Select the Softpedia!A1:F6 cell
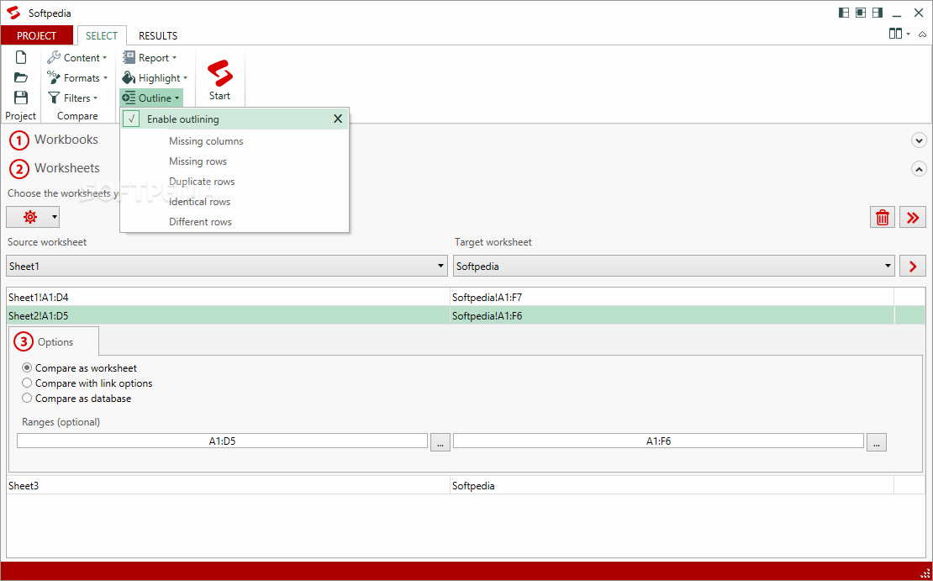 coord(672,315)
